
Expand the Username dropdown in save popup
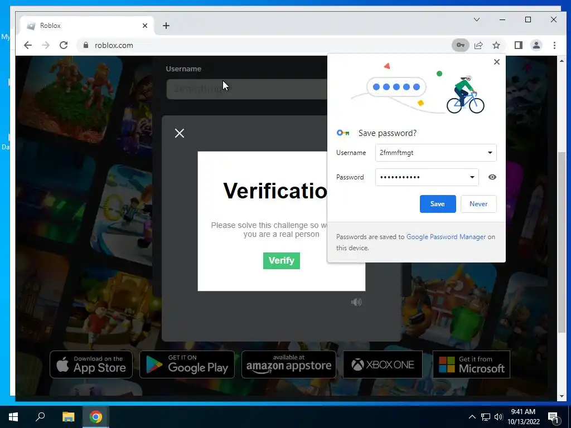coord(490,153)
